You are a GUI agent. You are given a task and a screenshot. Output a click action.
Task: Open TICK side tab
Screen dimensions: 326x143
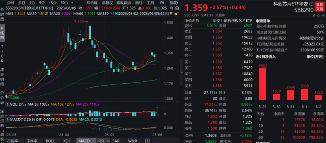[2, 53]
